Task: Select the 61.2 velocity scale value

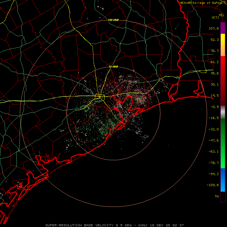Action: [x=215, y=62]
